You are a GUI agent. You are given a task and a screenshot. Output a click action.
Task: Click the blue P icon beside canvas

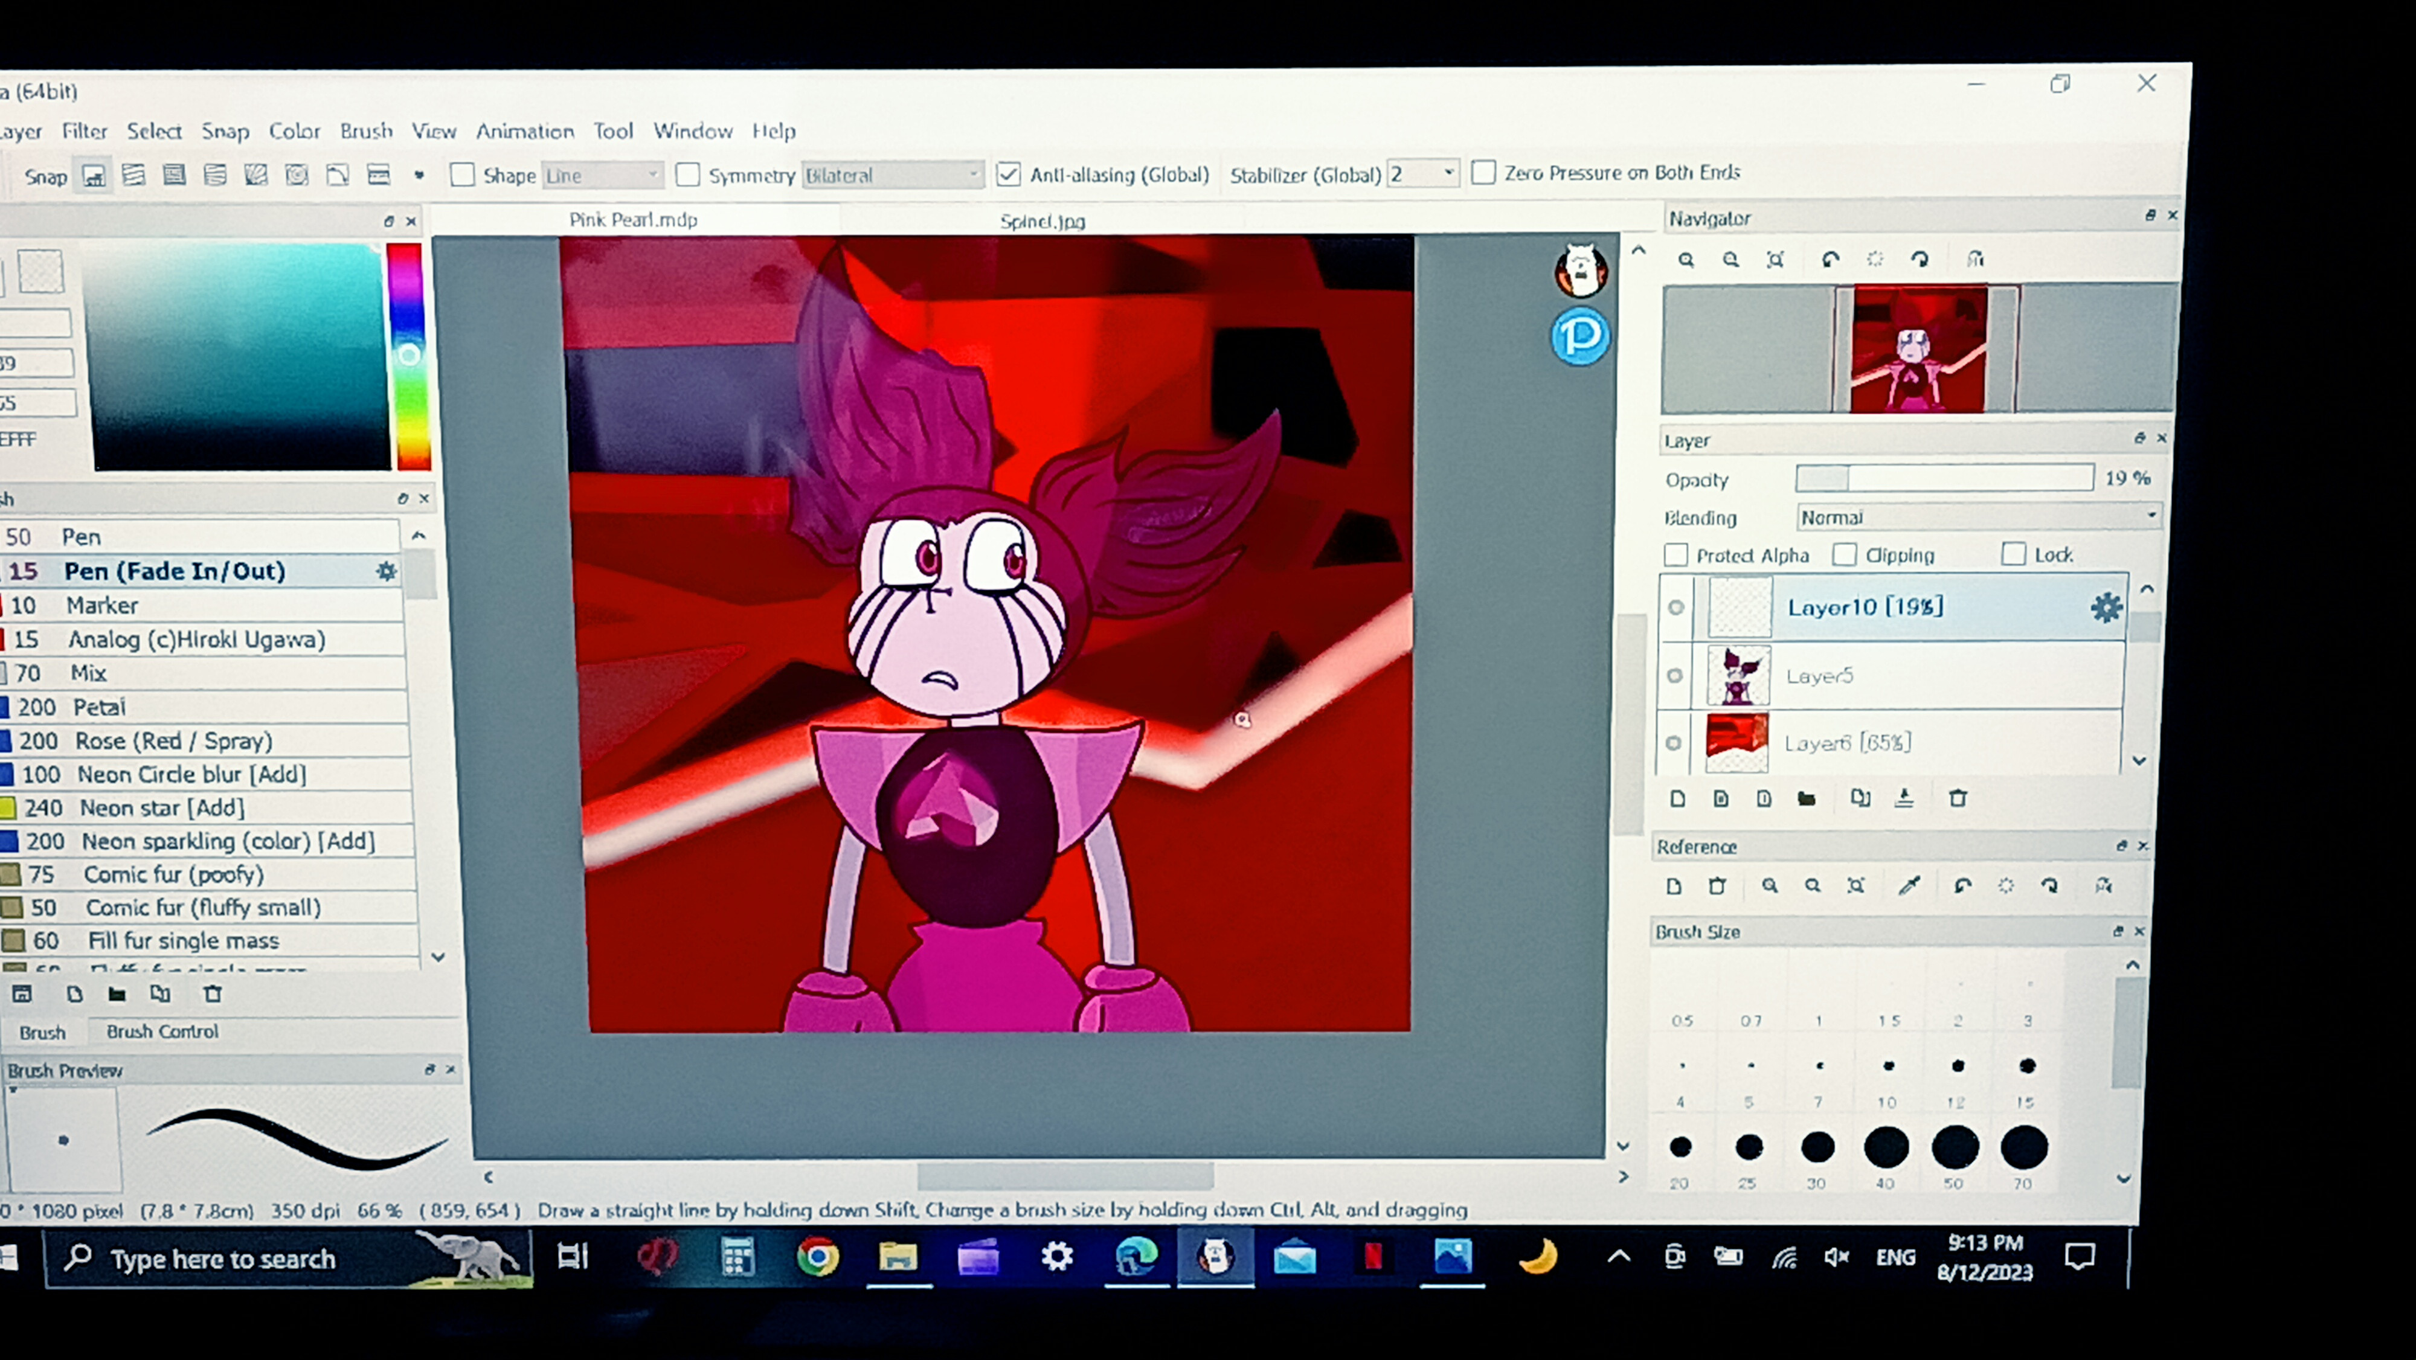1580,336
